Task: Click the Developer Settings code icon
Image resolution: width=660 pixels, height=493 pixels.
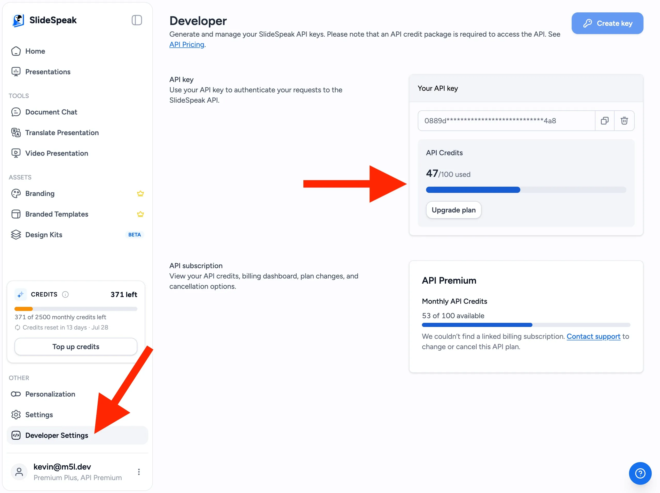Action: point(16,435)
